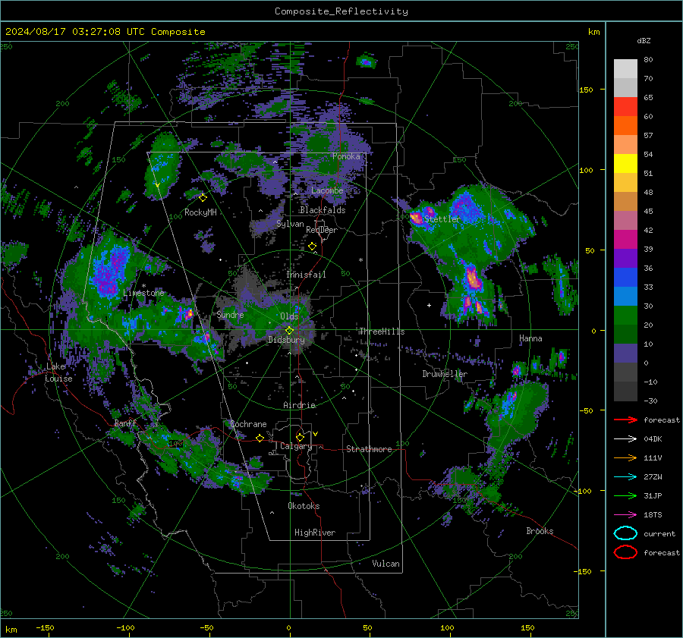The image size is (683, 638).
Task: Click the red forecast arrow in the legend
Action: (625, 420)
